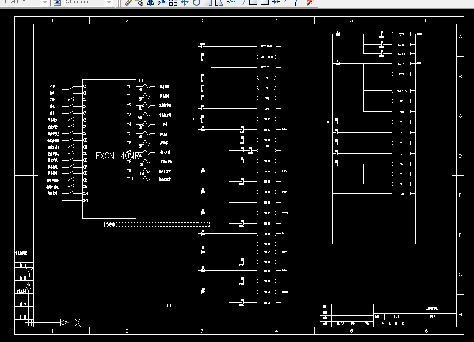The image size is (474, 342).
Task: Select the Extend tool
Action: [x=242, y=2]
